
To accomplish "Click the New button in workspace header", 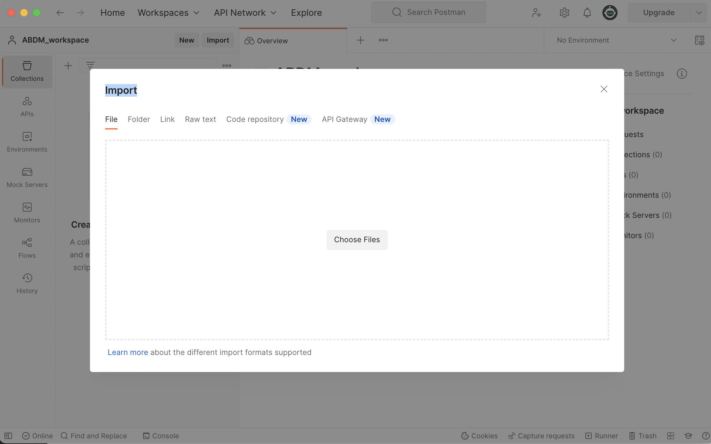I will (x=187, y=40).
